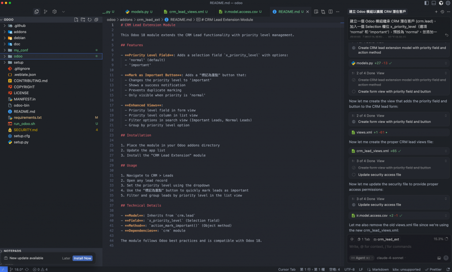This screenshot has width=452, height=272.
Task: Open views.xml +1 -61 change chip
Action: [399, 132]
